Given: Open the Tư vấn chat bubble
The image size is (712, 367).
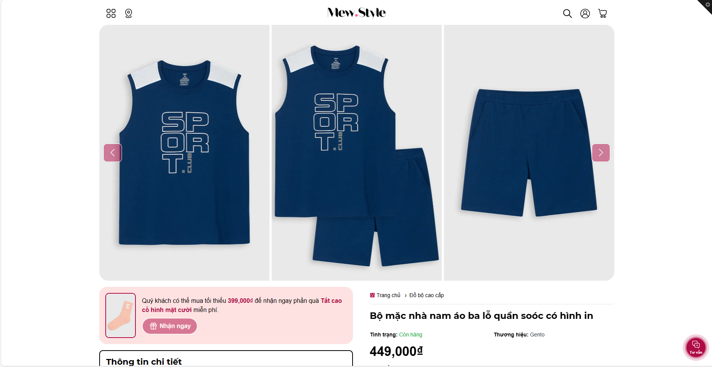Looking at the screenshot, I should [x=696, y=347].
